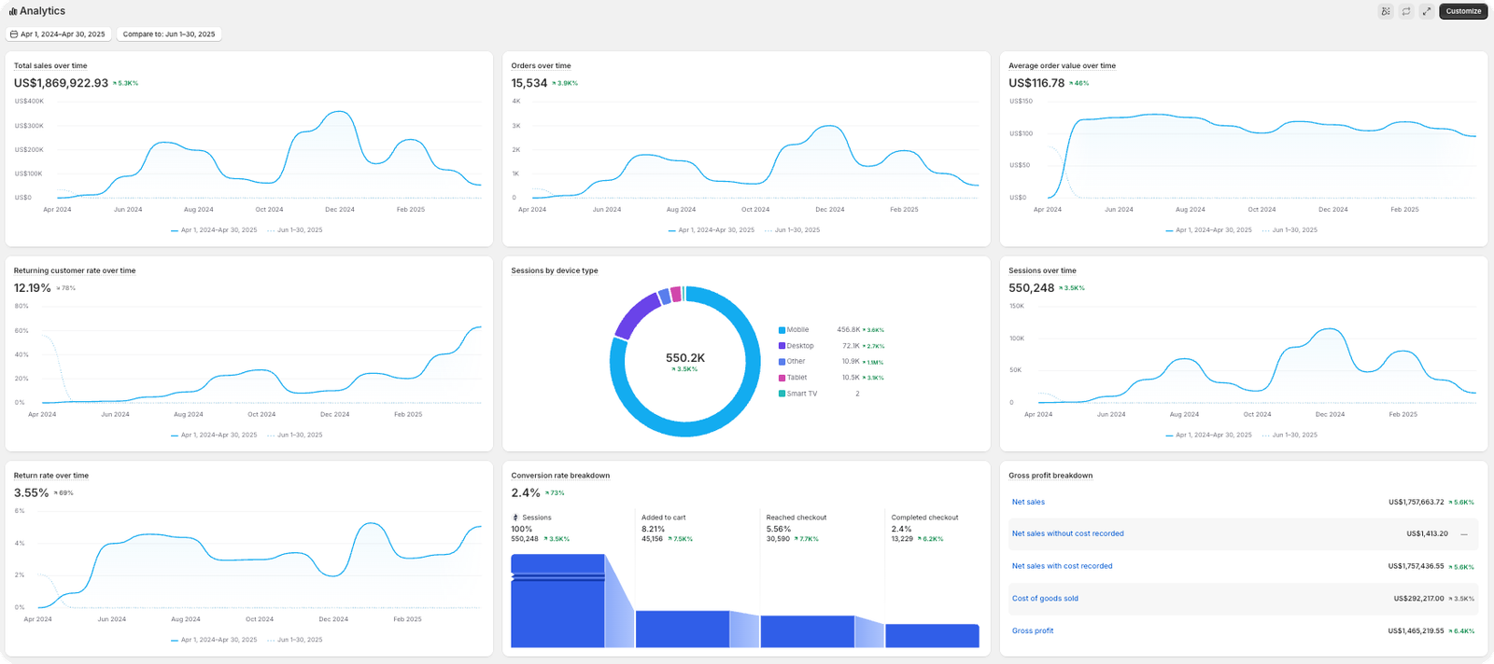The image size is (1494, 664).
Task: Click the Sessions by device type title
Action: tap(555, 270)
